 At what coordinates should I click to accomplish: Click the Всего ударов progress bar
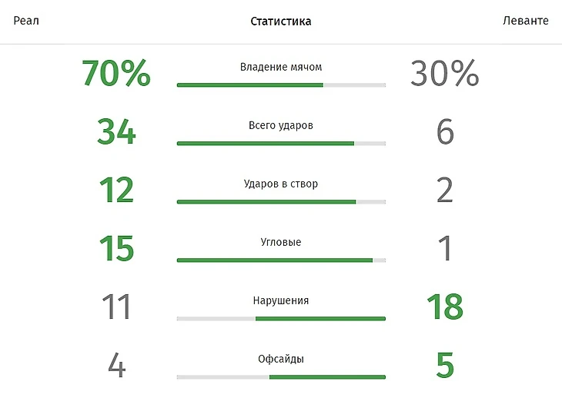coord(281,144)
